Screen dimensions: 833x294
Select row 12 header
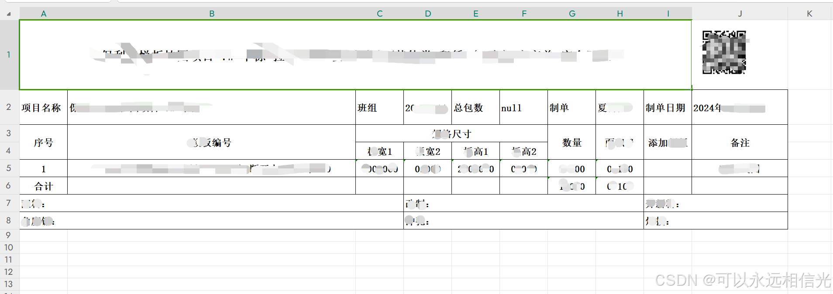(9, 272)
